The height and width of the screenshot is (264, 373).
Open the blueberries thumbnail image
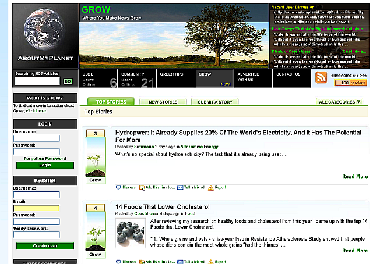[131, 233]
